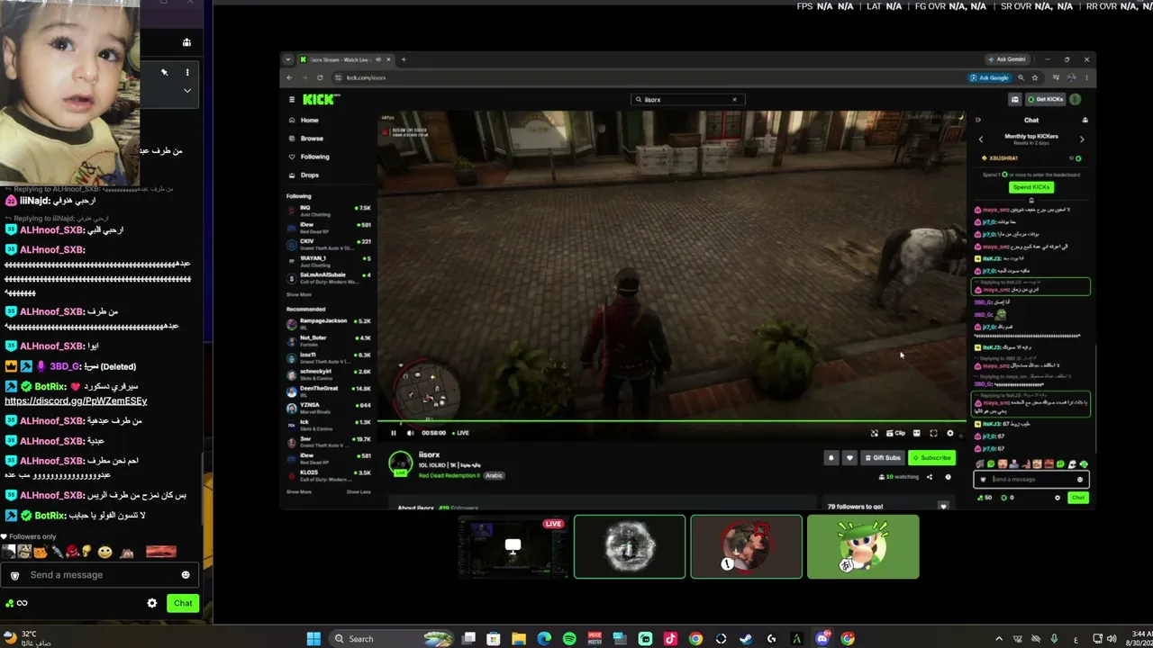Toggle notification bell for iisorx
The width and height of the screenshot is (1153, 648).
click(831, 458)
